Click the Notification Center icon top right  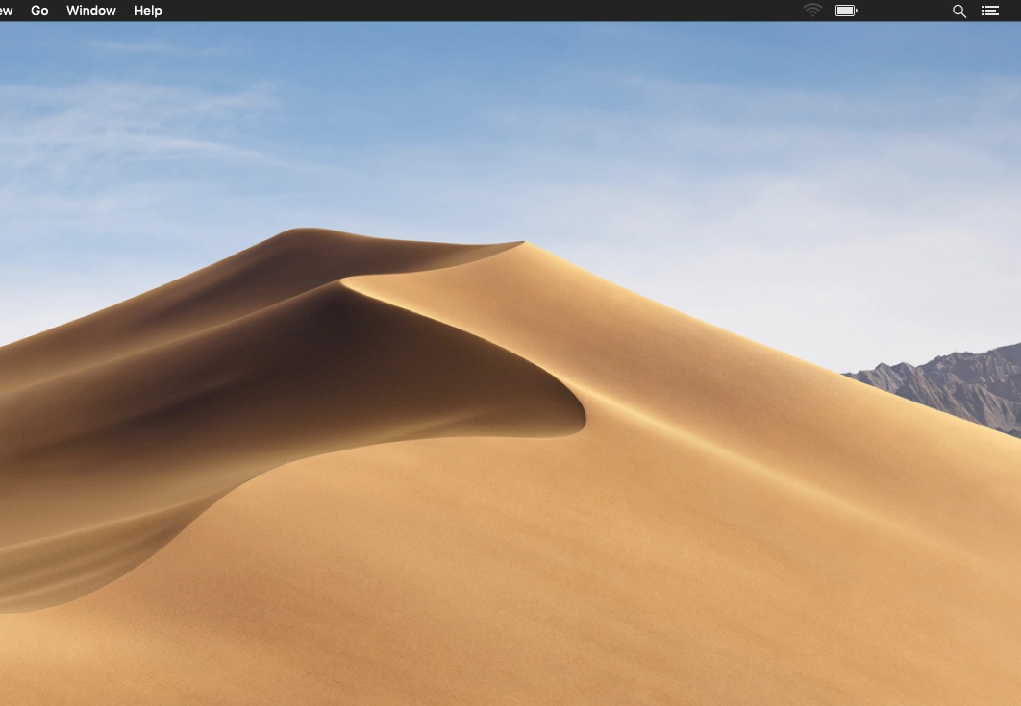point(990,11)
